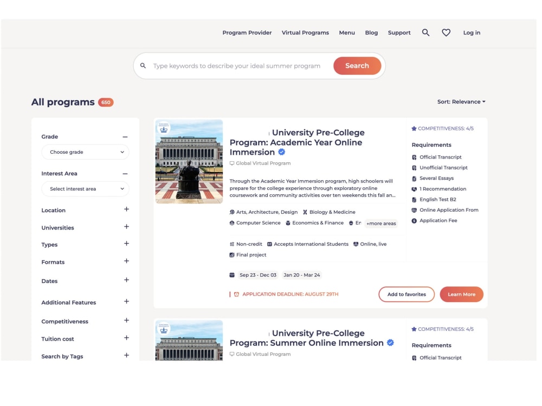542x406 pixels.
Task: Click the Learn More button
Action: coord(461,294)
